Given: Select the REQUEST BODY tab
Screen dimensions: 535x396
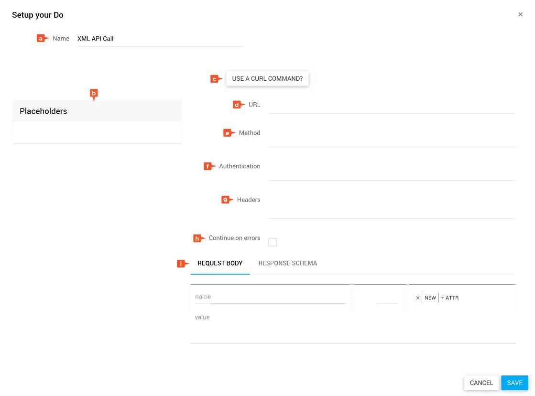Looking at the screenshot, I should (220, 263).
